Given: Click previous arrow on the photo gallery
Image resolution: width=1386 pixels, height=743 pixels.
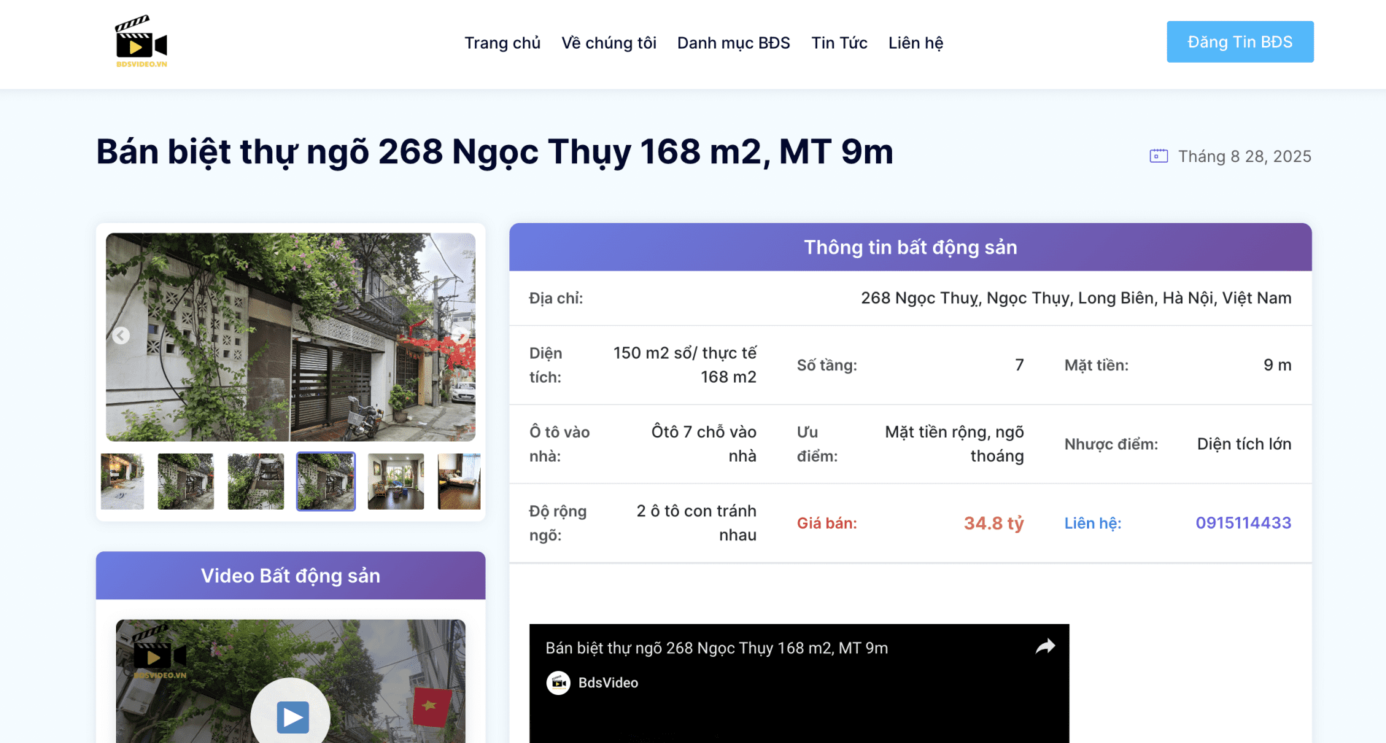Looking at the screenshot, I should pyautogui.click(x=121, y=335).
